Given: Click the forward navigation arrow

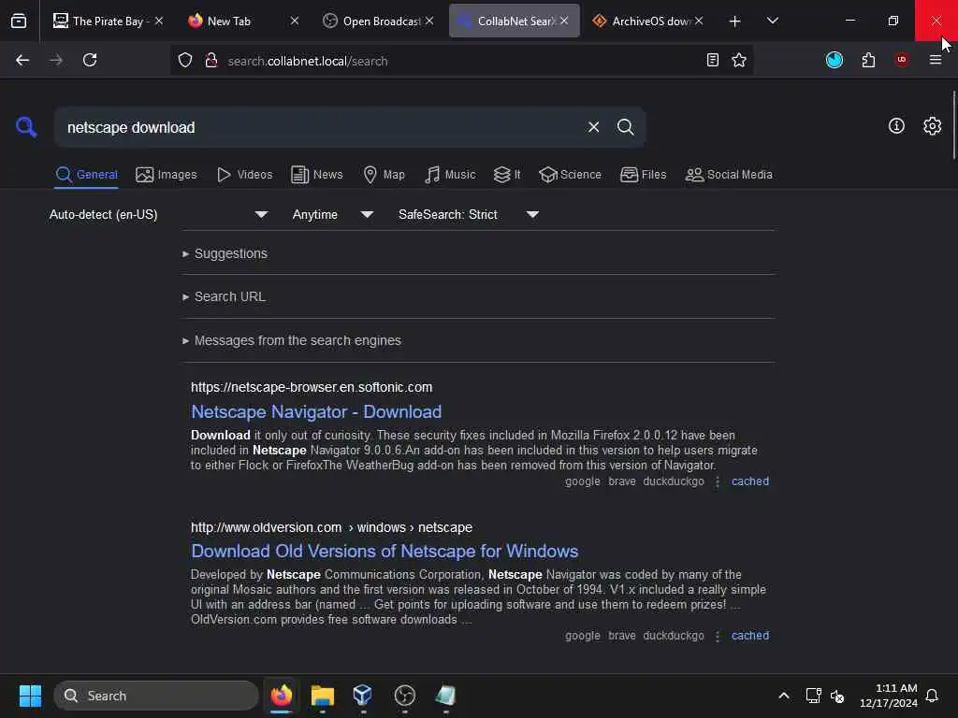Looking at the screenshot, I should click(55, 61).
